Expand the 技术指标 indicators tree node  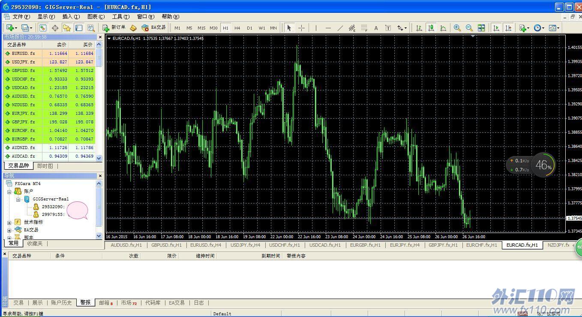(9, 223)
